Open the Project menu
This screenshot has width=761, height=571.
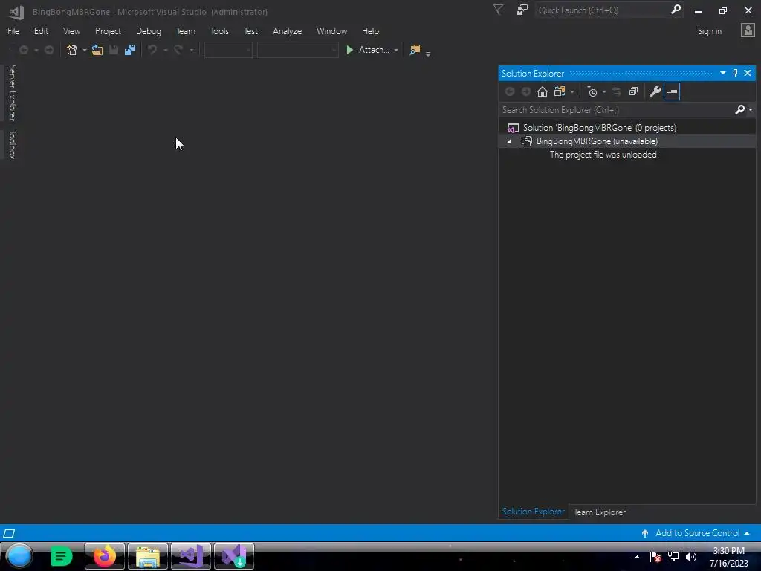[x=108, y=31]
